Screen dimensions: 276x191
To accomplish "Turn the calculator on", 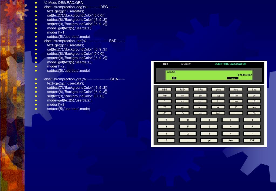I will (x=254, y=95).
